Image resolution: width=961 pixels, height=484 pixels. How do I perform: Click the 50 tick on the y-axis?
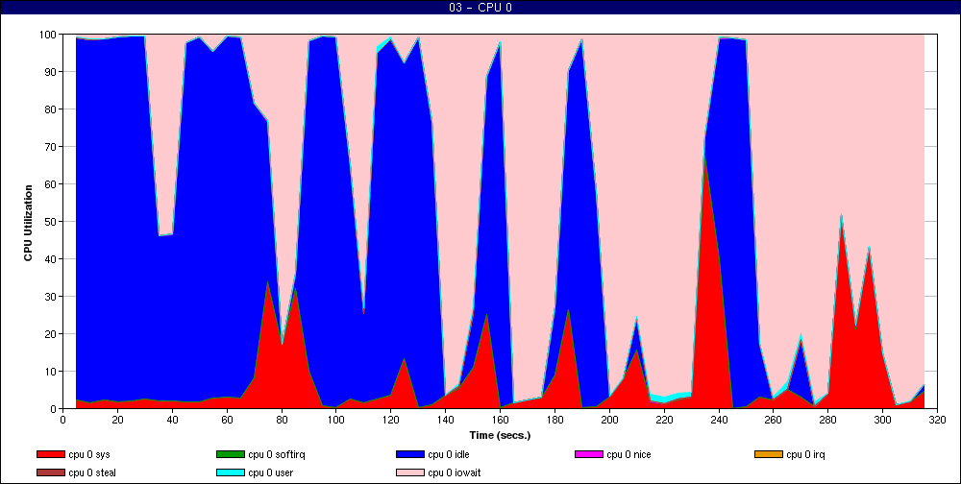coord(50,222)
